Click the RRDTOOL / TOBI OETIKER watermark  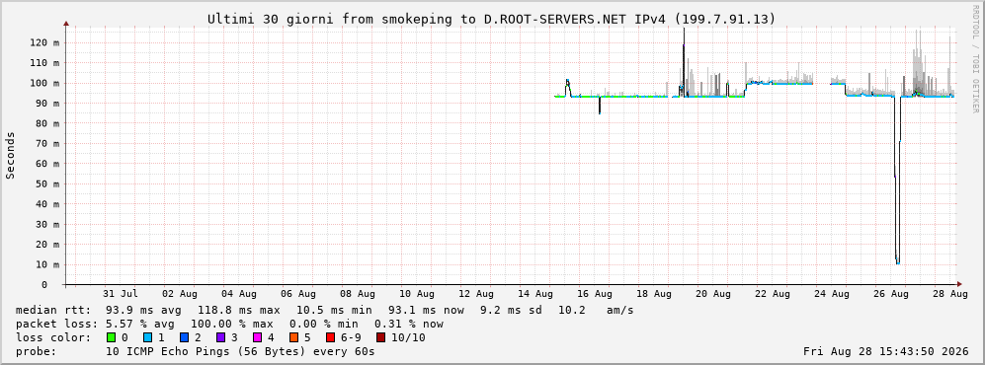point(975,57)
